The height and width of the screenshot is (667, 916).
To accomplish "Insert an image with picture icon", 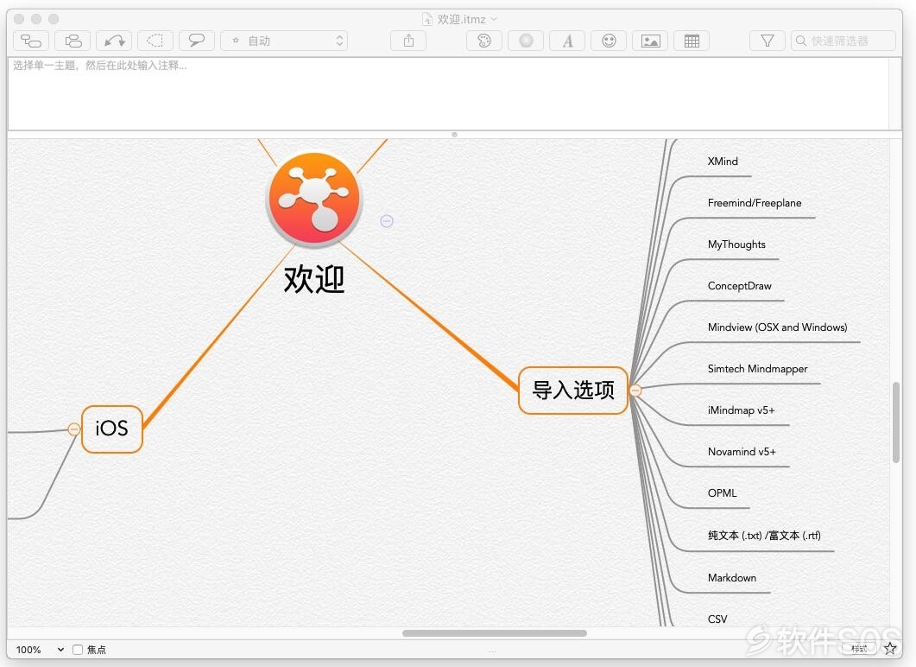I will 650,41.
